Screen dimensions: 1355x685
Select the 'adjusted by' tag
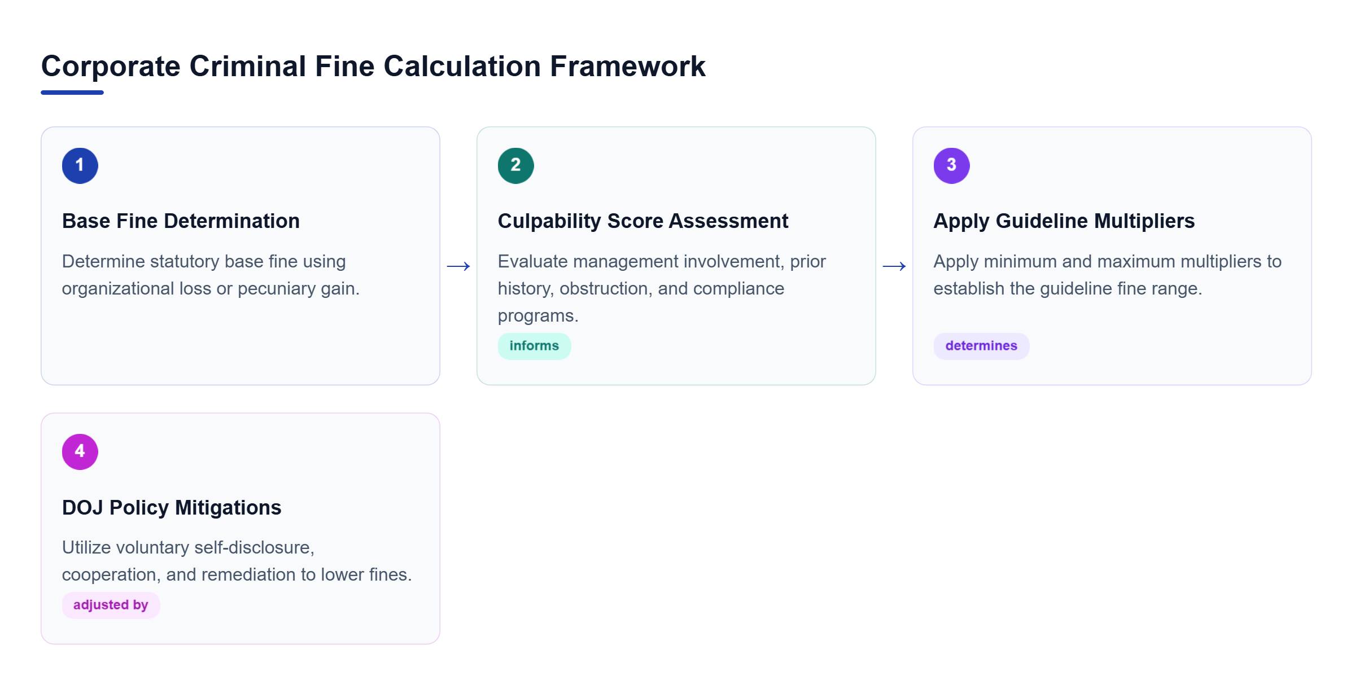pyautogui.click(x=111, y=605)
